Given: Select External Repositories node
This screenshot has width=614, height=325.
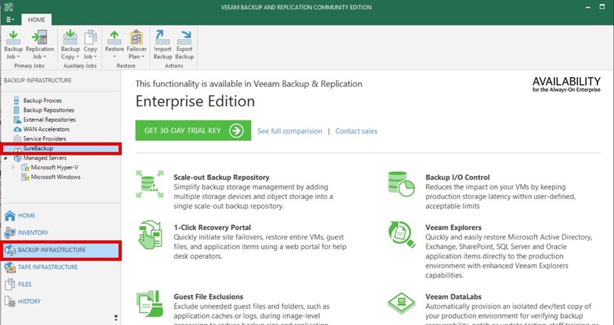Looking at the screenshot, I should (50, 120).
